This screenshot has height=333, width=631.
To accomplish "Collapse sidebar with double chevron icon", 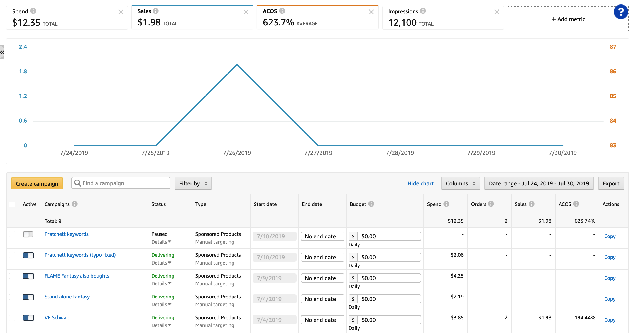I will tap(2, 52).
